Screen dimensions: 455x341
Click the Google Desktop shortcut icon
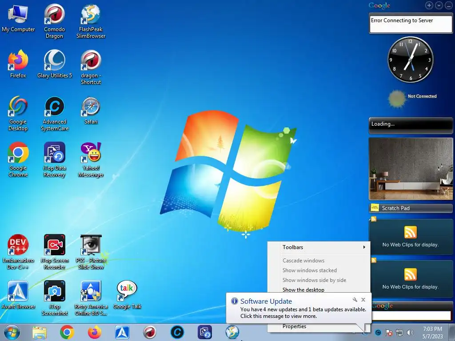tap(18, 113)
